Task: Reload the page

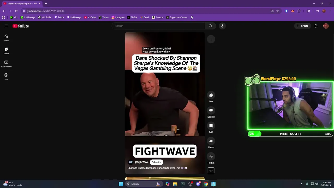Action: pos(16,11)
